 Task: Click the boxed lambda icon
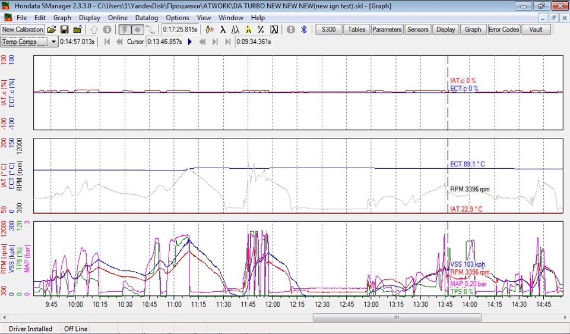pyautogui.click(x=274, y=30)
